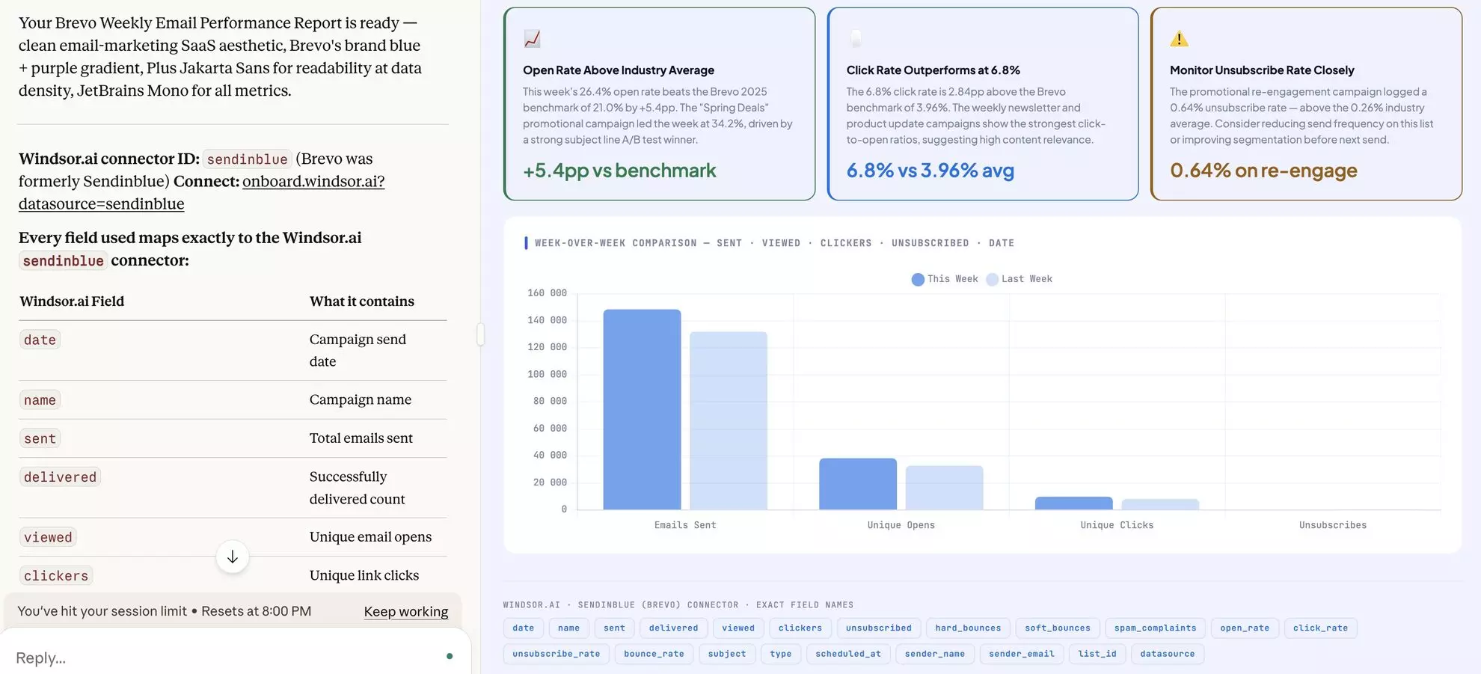Toggle the Last Week series in the legend
The height and width of the screenshot is (674, 1481).
tap(1019, 278)
